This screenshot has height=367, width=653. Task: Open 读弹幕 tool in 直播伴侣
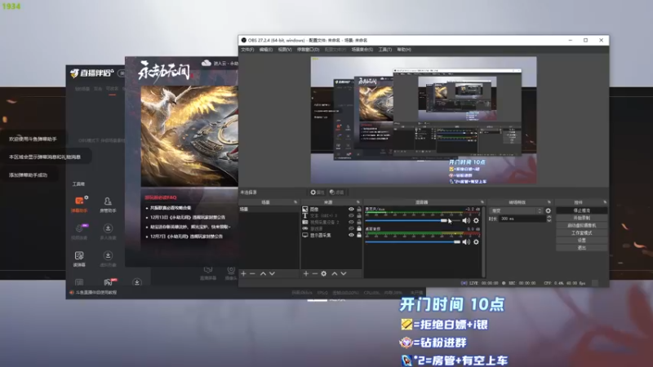(79, 259)
